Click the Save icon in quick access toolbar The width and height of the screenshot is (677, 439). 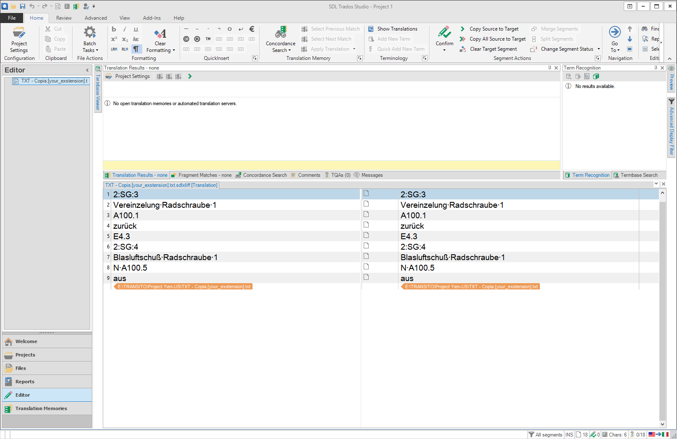tap(23, 6)
